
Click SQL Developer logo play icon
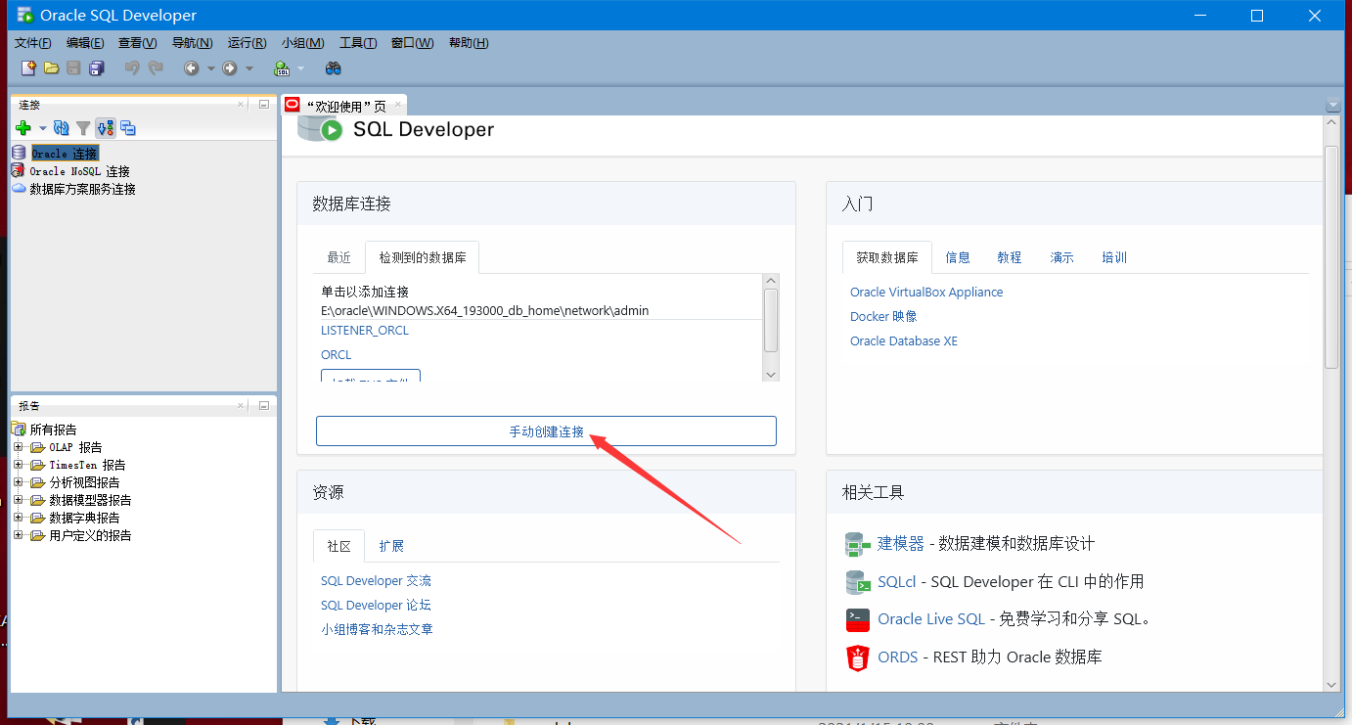point(332,130)
